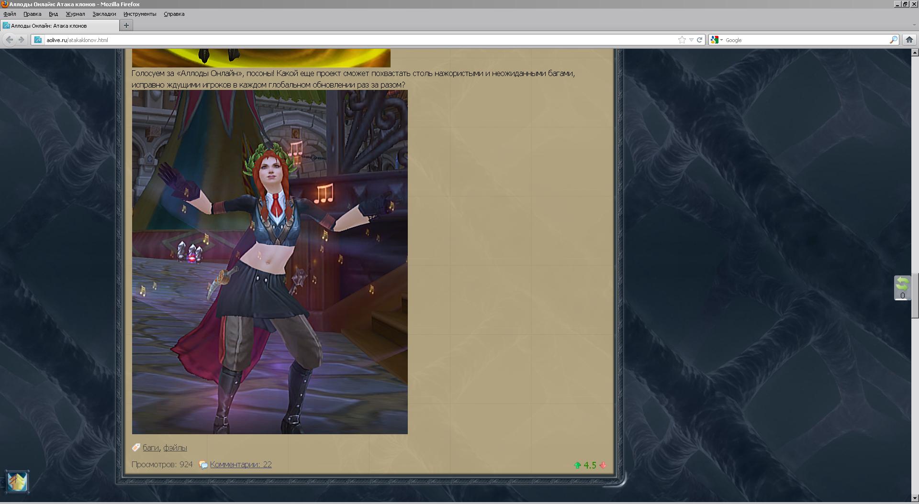919x504 pixels.
Task: Click the site identity icon in address bar
Action: (x=38, y=40)
